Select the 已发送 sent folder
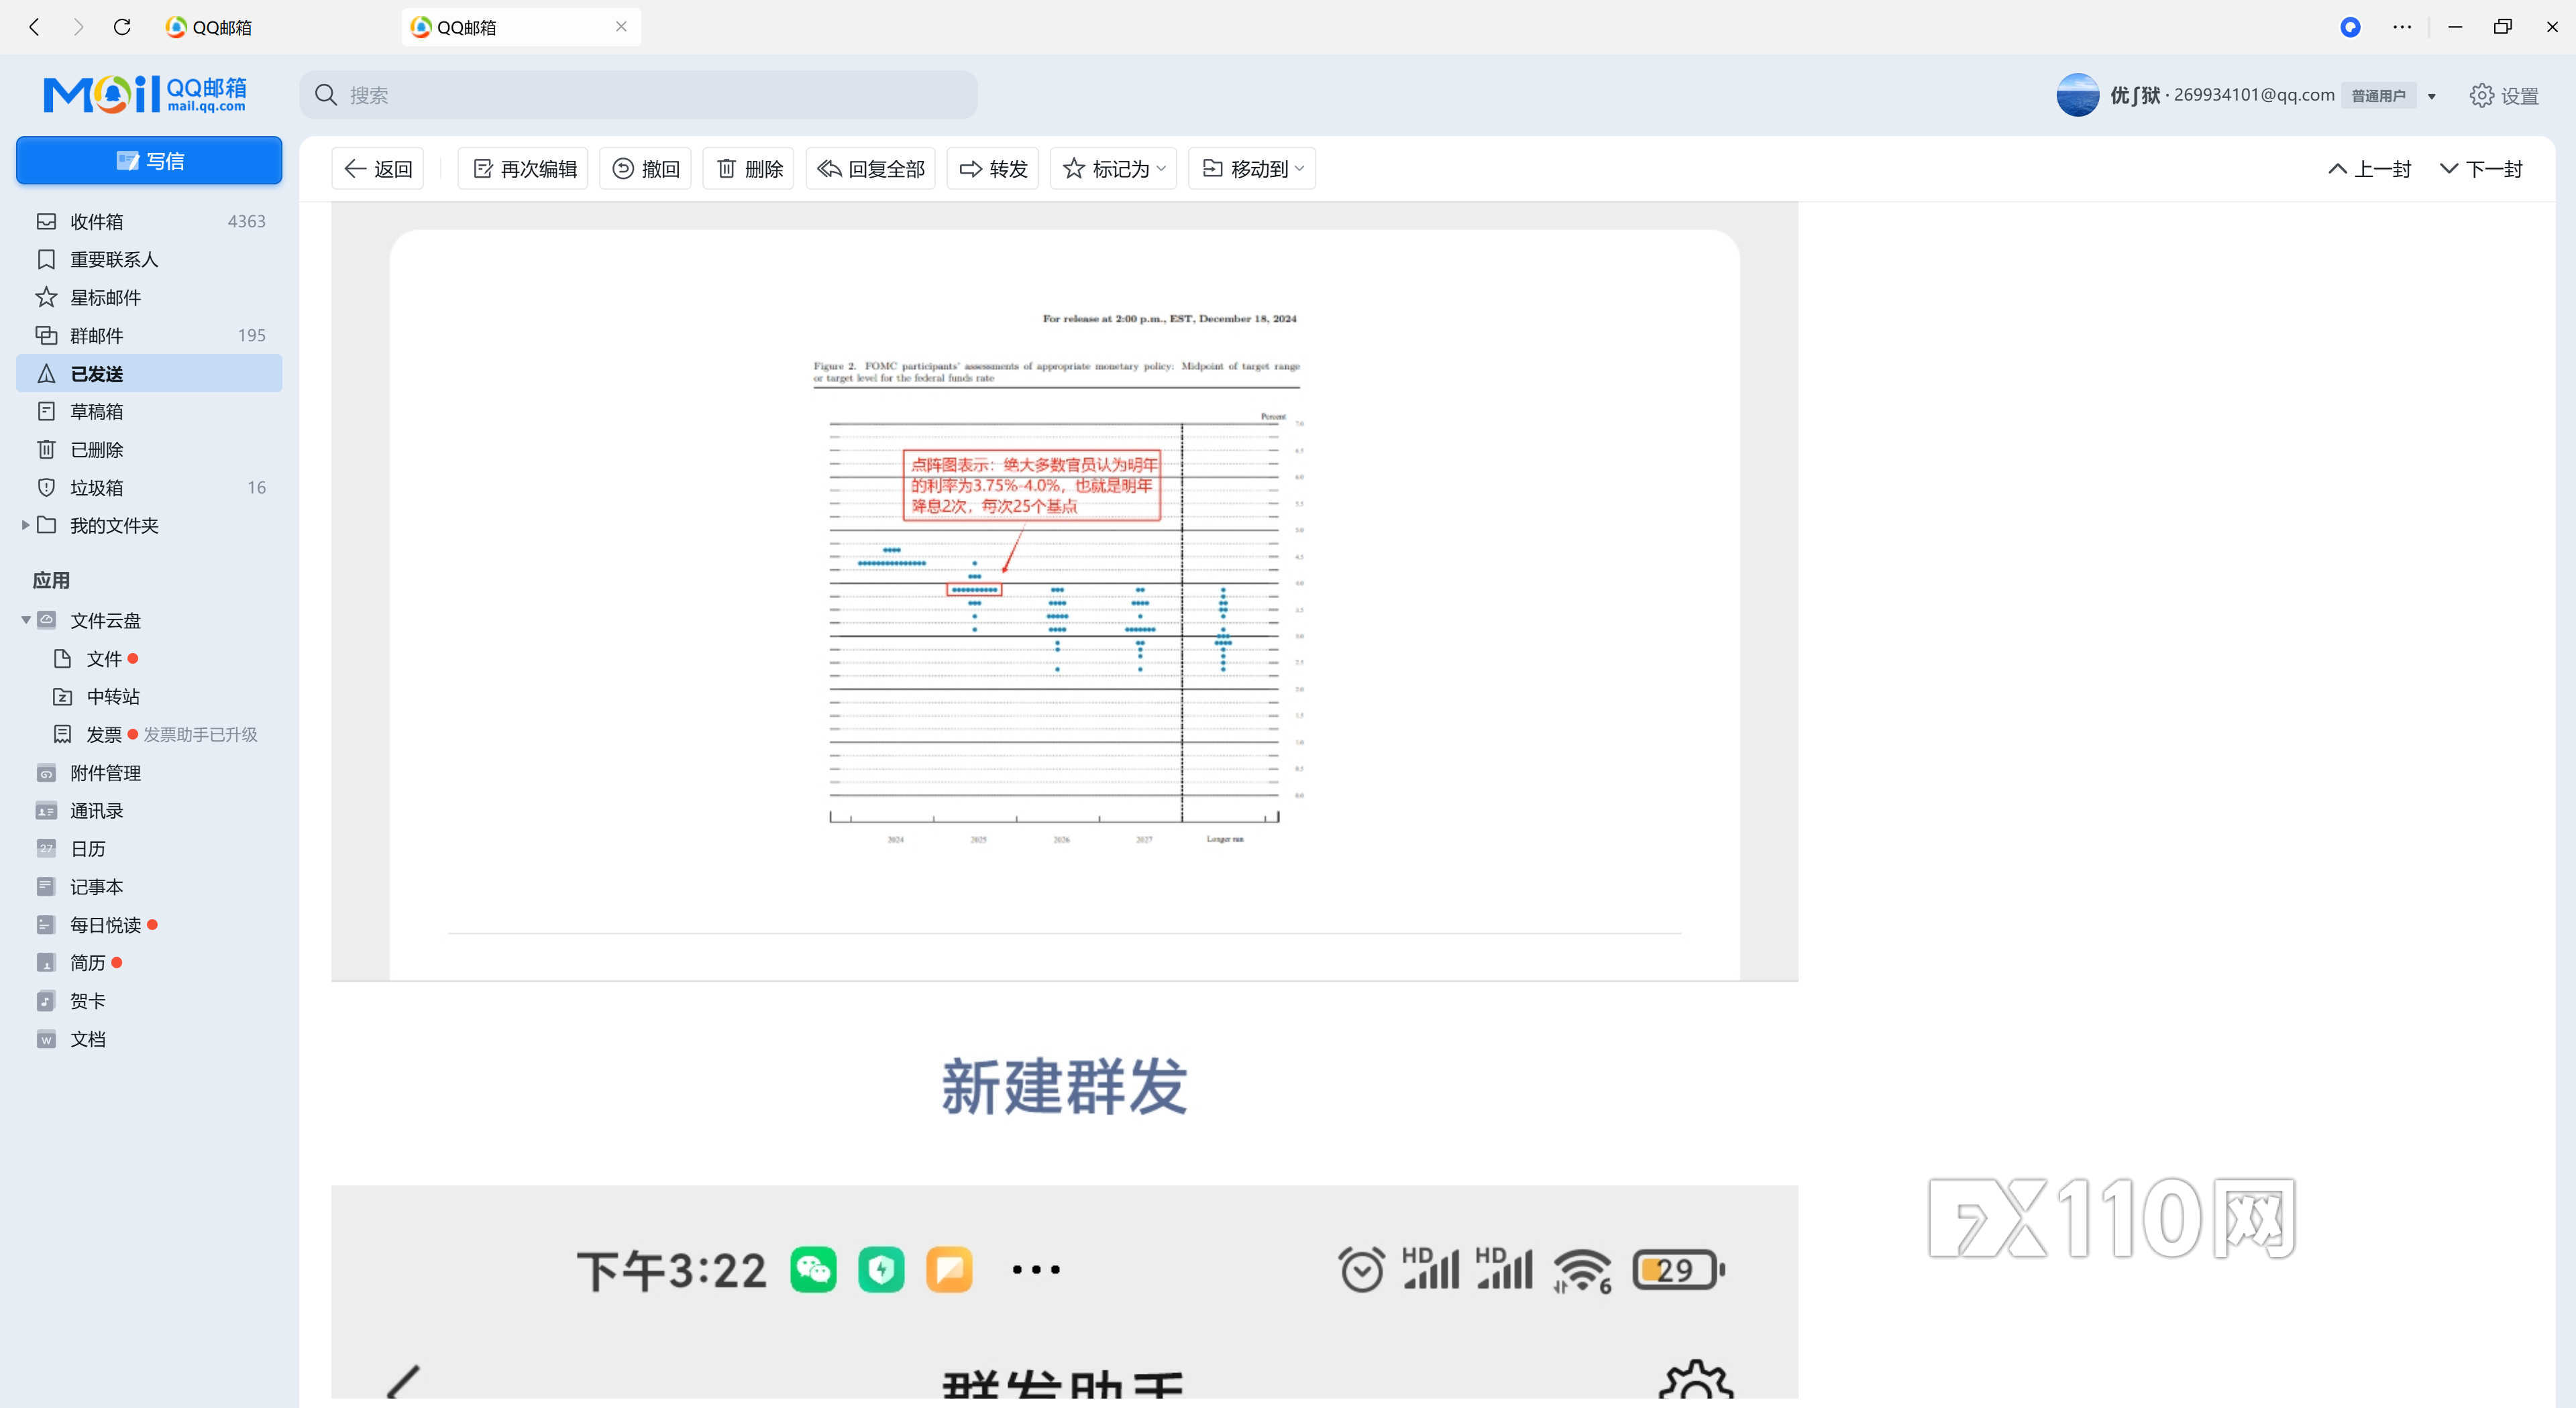Screen dimensions: 2576x1408 pos(149,373)
